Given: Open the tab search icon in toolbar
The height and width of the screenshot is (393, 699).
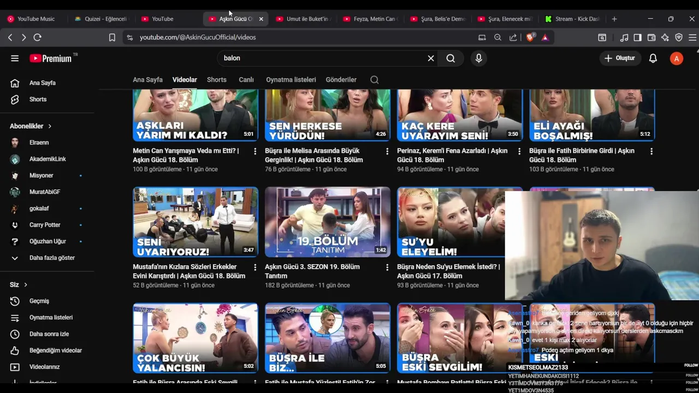Looking at the screenshot, I should 602,37.
